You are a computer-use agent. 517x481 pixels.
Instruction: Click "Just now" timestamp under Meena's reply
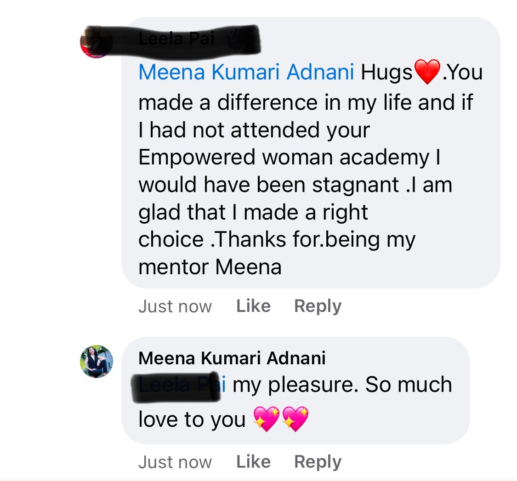[175, 462]
